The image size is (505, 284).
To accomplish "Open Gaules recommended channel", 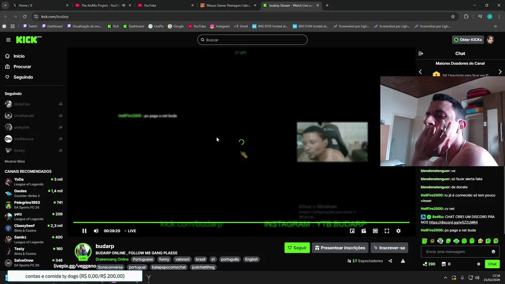I will (x=33, y=193).
